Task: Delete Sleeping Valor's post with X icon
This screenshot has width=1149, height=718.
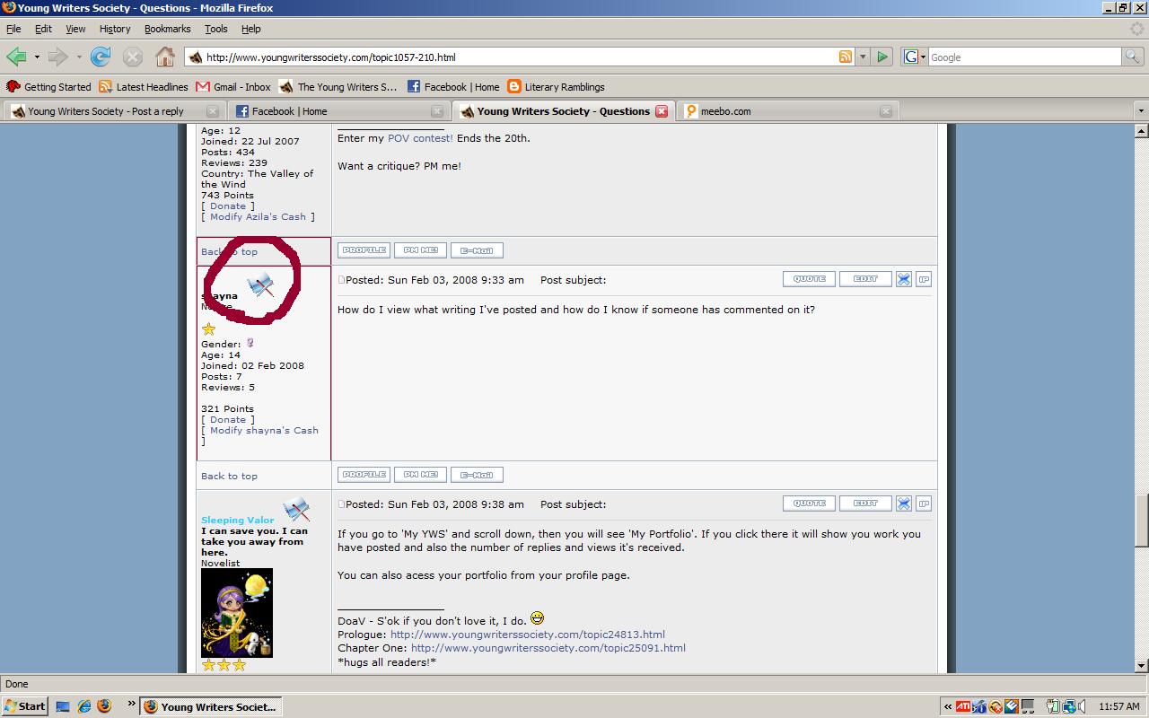Action: [904, 503]
